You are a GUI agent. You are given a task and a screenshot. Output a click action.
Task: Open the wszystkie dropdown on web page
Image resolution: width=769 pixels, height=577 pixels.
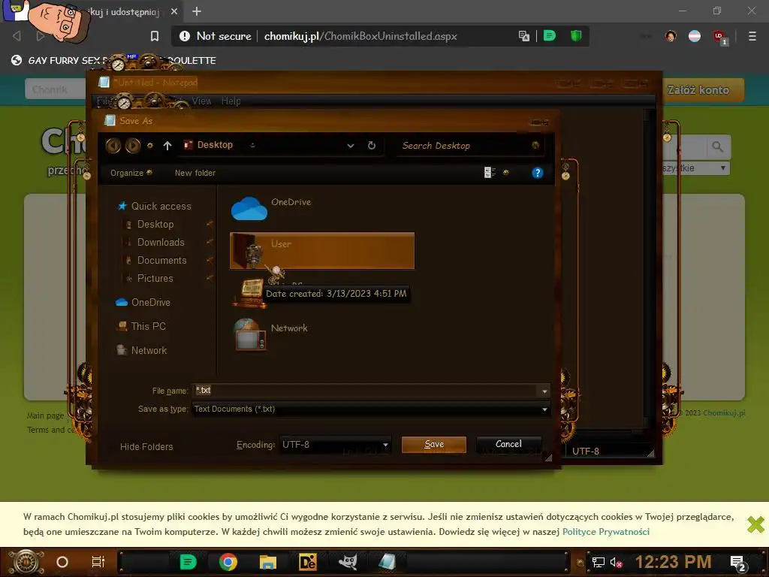coord(695,168)
